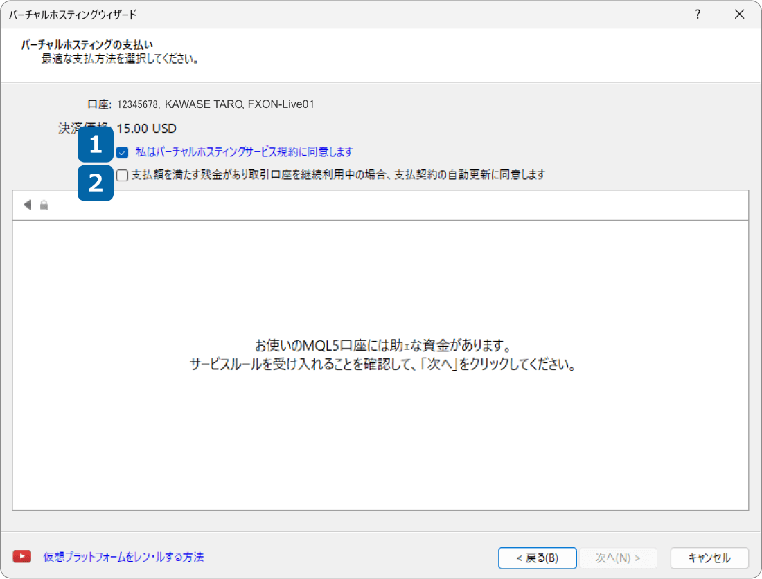Viewport: 762px width, 579px height.
Task: Uncheck the virtual hosting service terms agreement
Action: click(123, 152)
